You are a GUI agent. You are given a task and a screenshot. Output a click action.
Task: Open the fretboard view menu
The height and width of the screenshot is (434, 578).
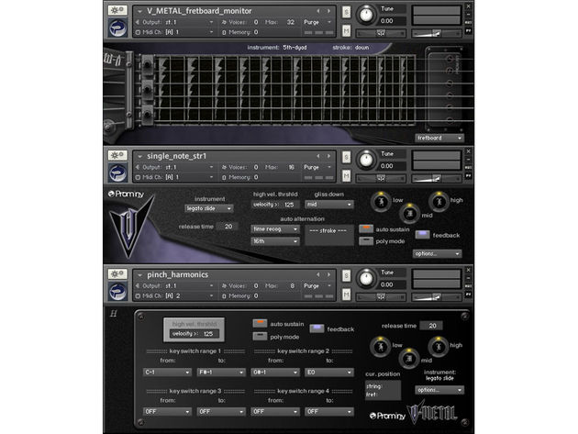[439, 138]
